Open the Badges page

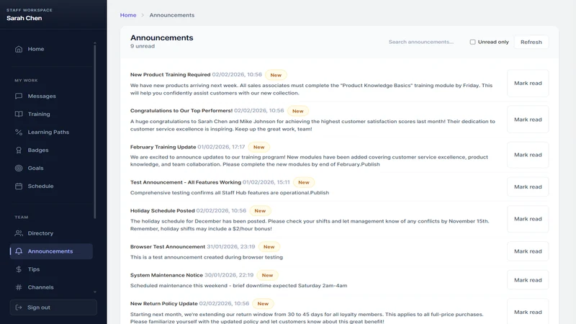click(51, 150)
